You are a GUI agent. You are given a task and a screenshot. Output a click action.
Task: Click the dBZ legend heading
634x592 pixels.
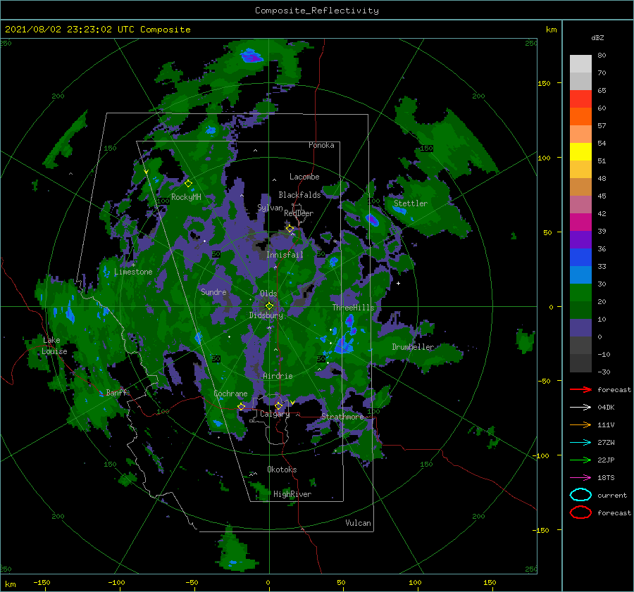[x=597, y=37]
